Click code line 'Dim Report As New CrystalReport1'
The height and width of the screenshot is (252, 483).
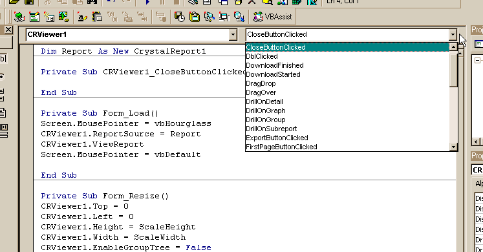coord(123,51)
